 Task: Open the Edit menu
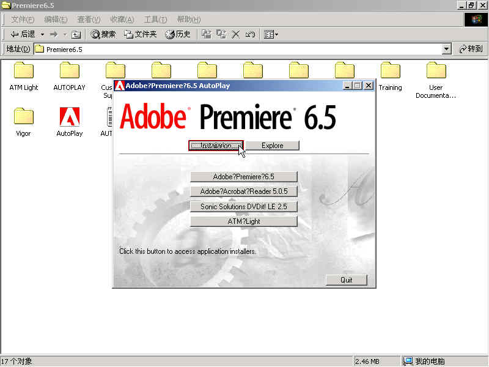(56, 20)
